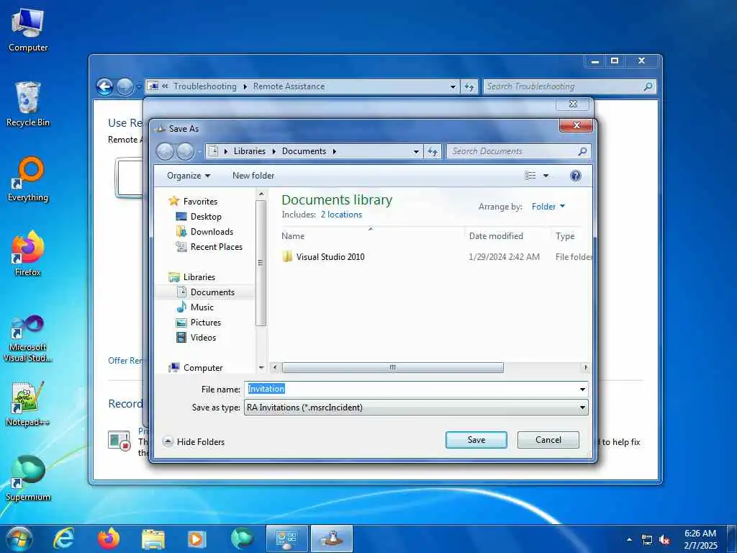Switch to the Control Panel taskbar window
This screenshot has height=553, width=737.
(286, 539)
